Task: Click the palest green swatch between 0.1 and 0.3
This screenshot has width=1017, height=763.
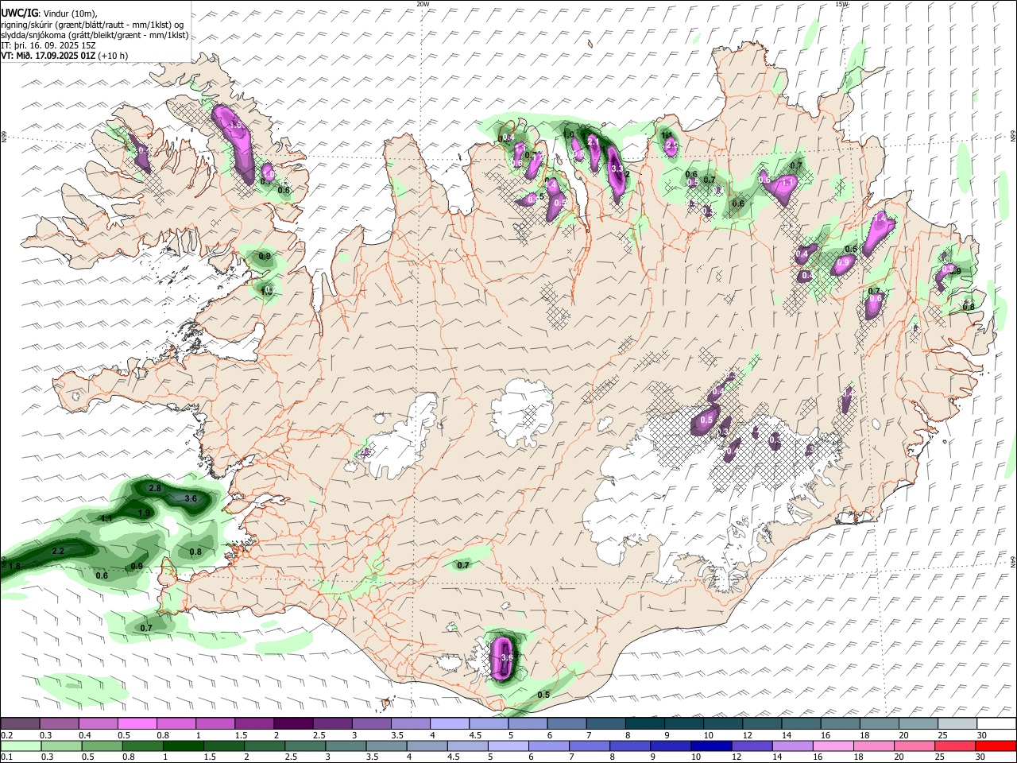Action: [21, 746]
